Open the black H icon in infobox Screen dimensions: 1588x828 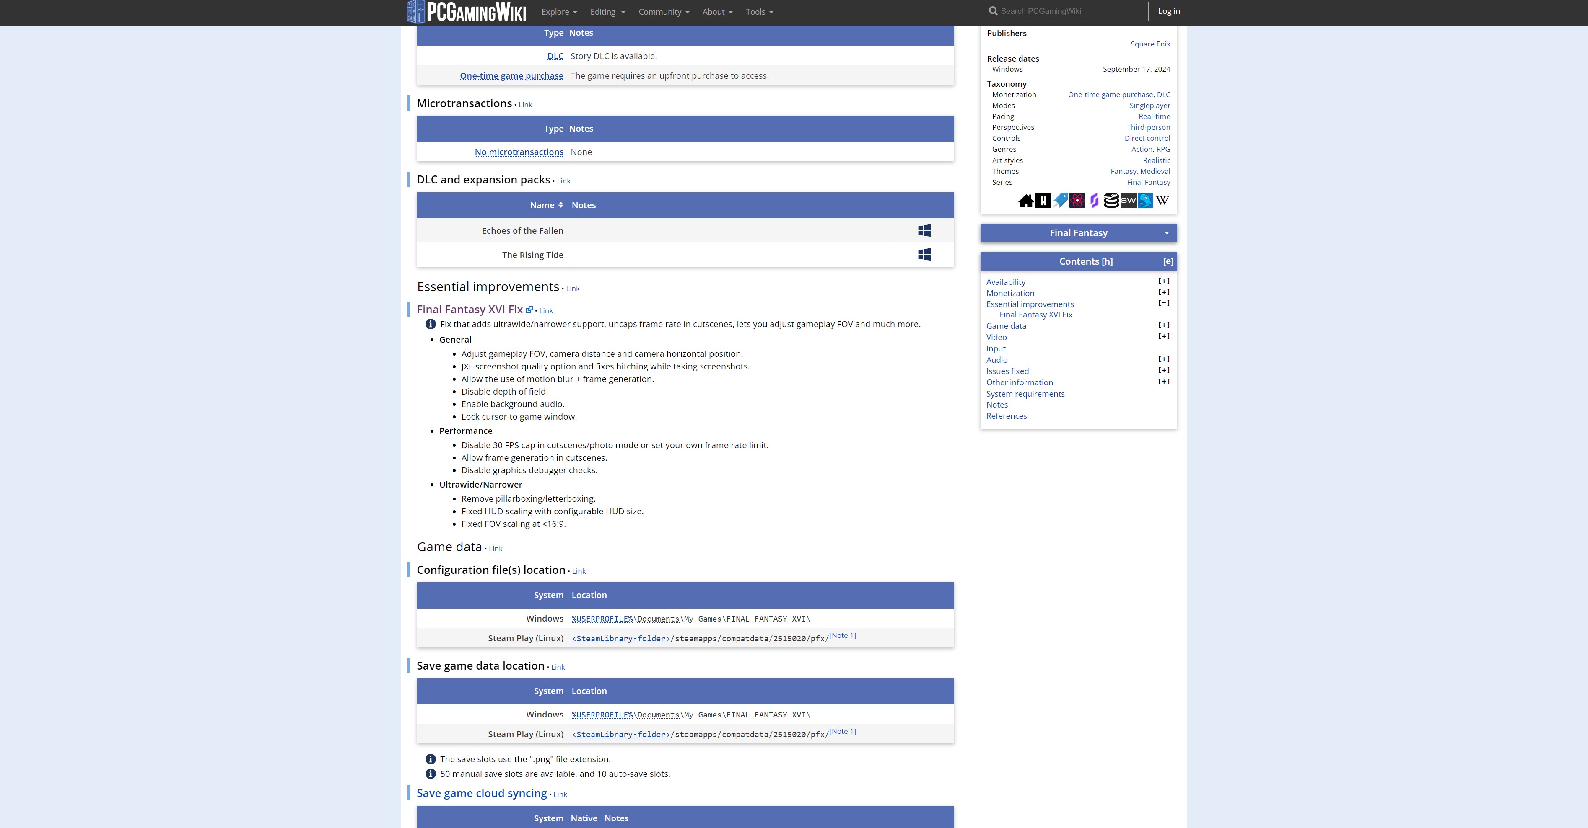point(1043,201)
